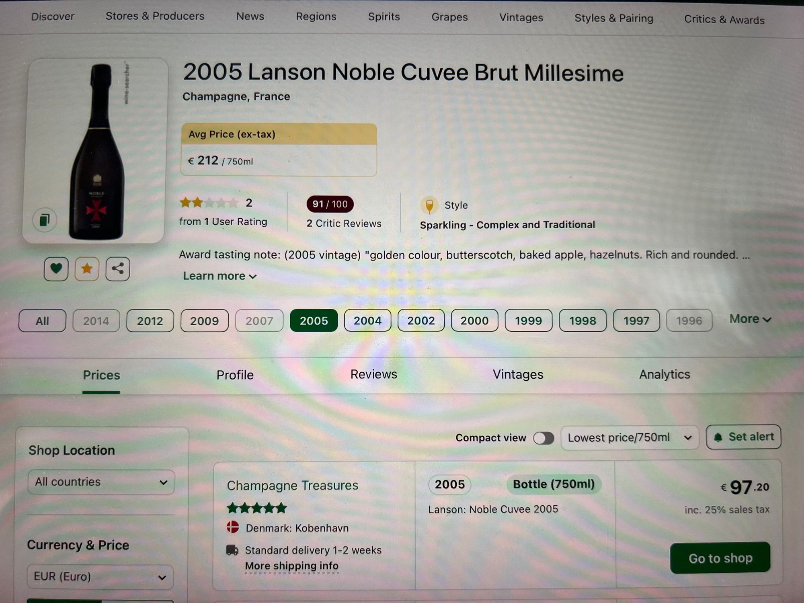
Task: Click the Denmark flag icon
Action: [x=233, y=527]
